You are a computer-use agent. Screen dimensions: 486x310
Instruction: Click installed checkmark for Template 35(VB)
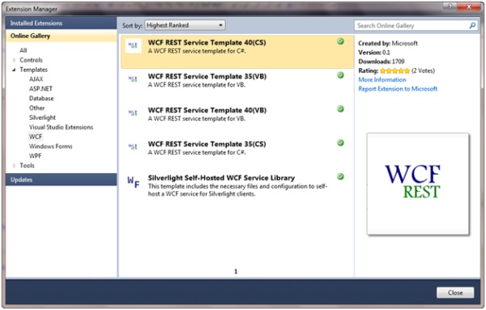[x=340, y=75]
